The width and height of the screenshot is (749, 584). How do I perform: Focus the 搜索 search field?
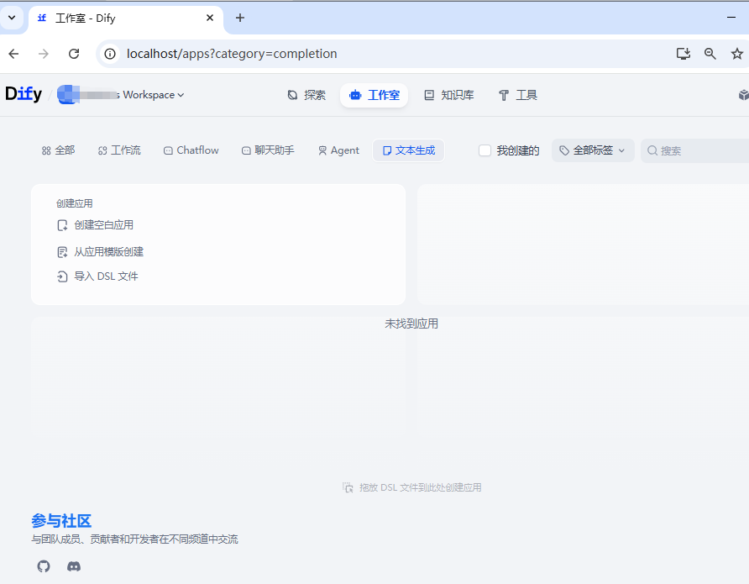(x=695, y=150)
